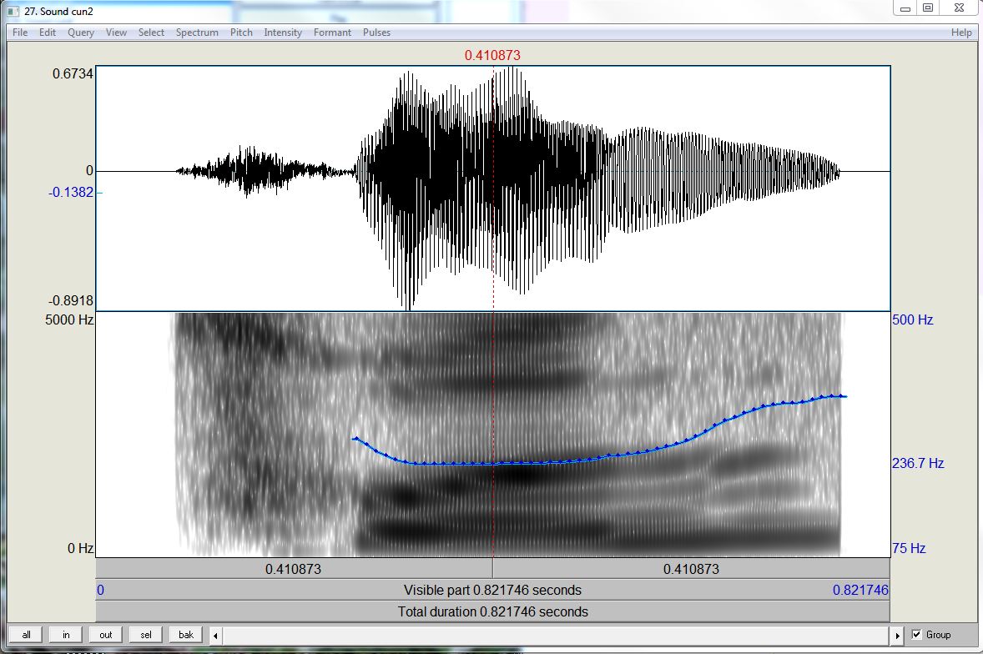Viewport: 983px width, 654px height.
Task: Minimize the Sound cun2 window
Action: pos(905,8)
